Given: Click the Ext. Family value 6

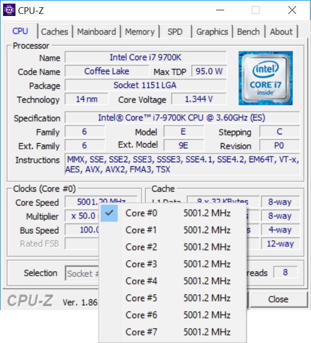Looking at the screenshot, I should point(85,145).
